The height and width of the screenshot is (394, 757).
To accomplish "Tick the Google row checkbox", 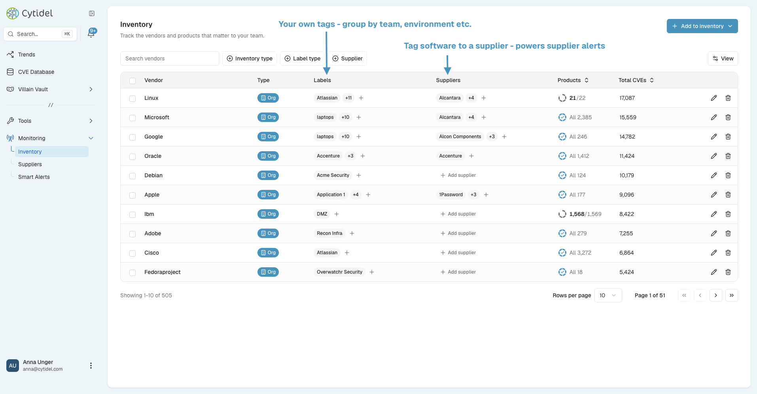I will [132, 137].
